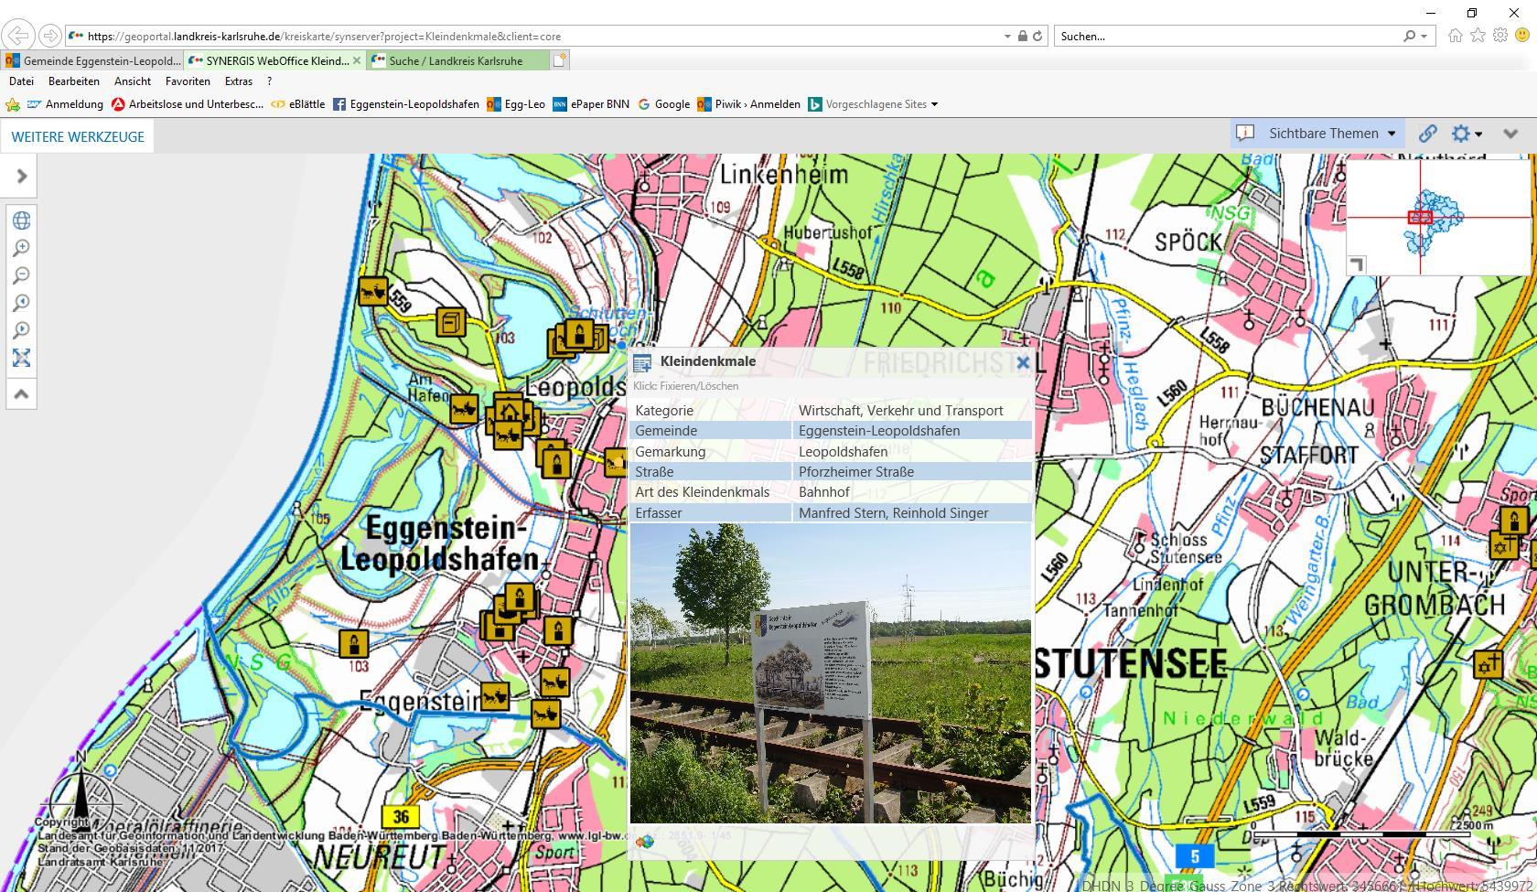Click the WEITERE WERKZEUGE button

tap(78, 137)
